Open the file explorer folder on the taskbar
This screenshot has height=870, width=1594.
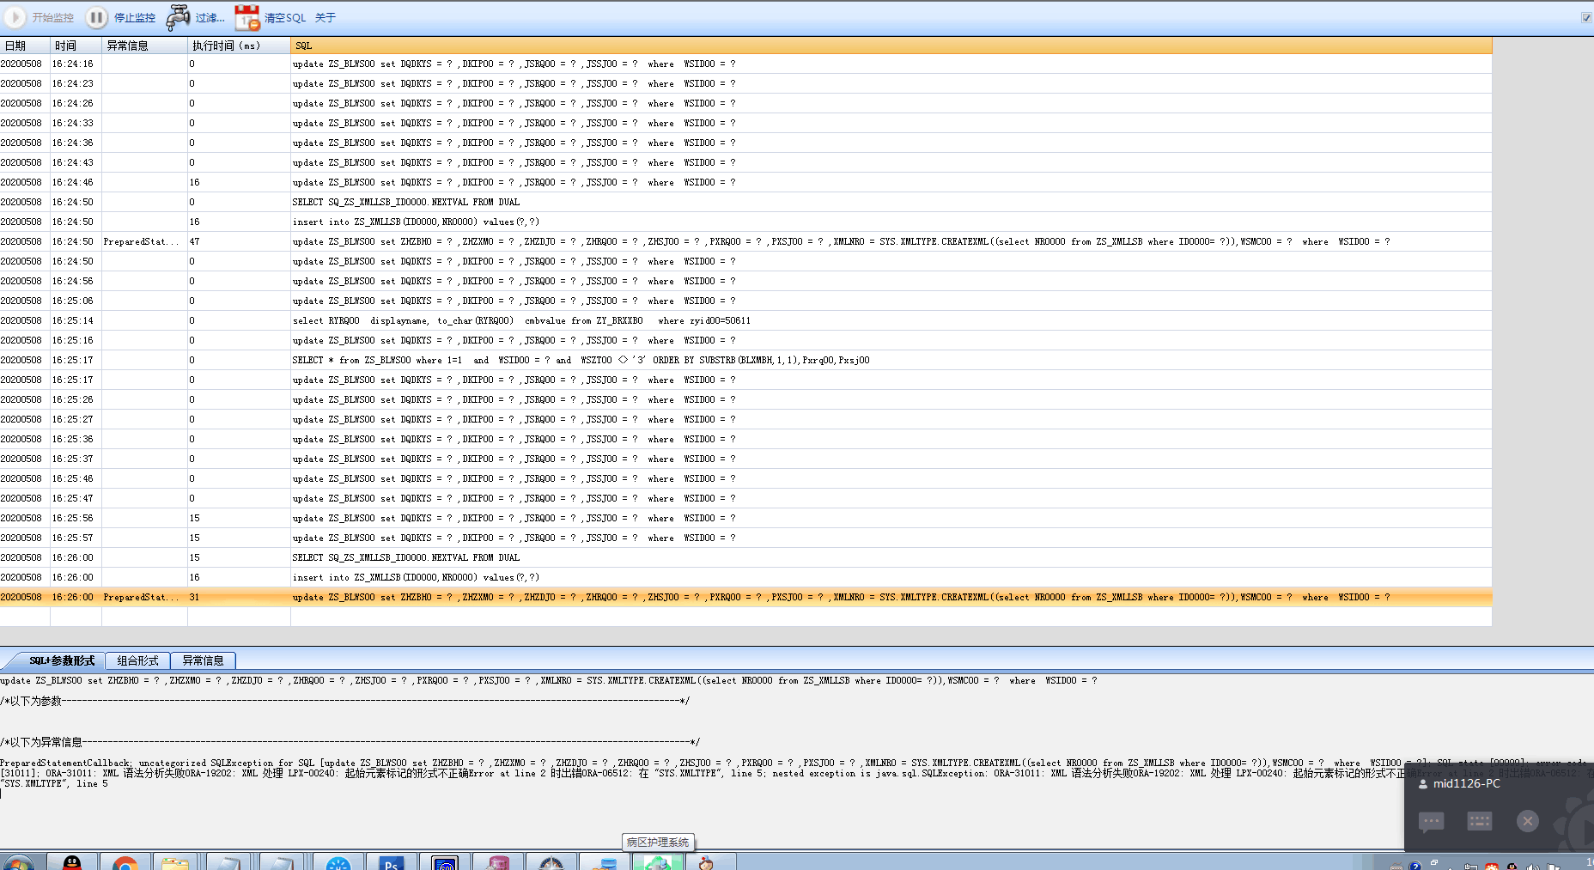tap(174, 862)
